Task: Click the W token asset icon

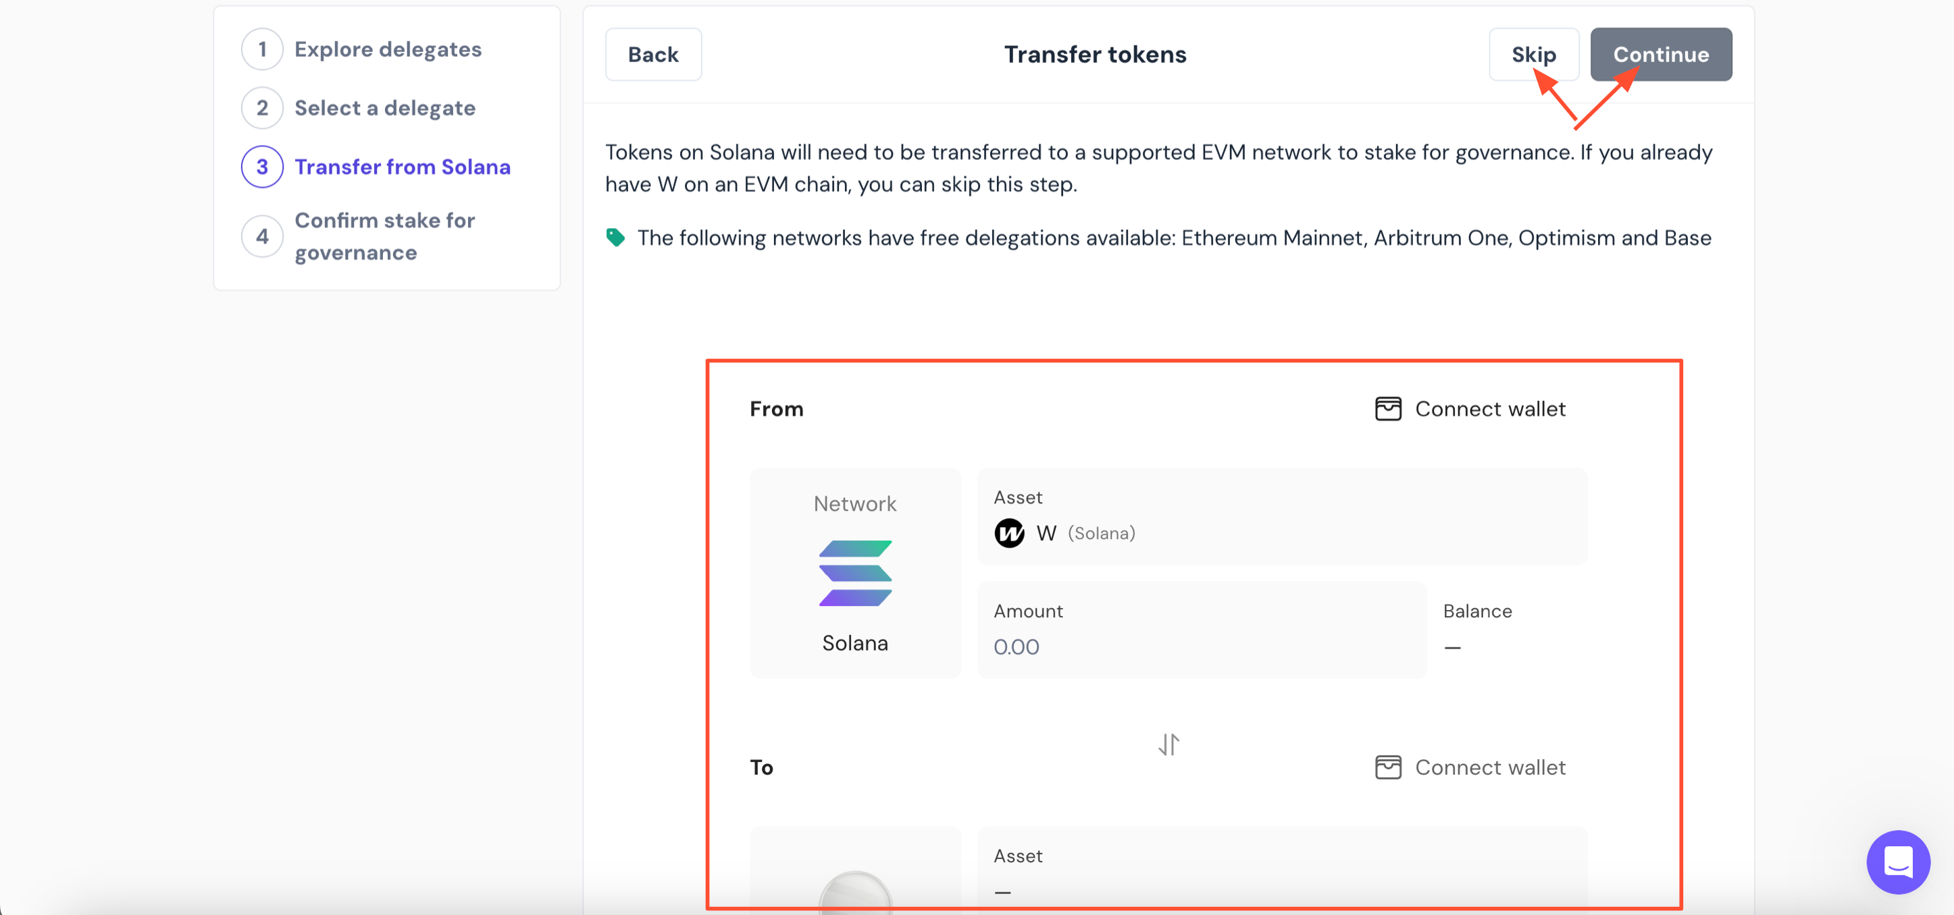Action: [x=1009, y=533]
